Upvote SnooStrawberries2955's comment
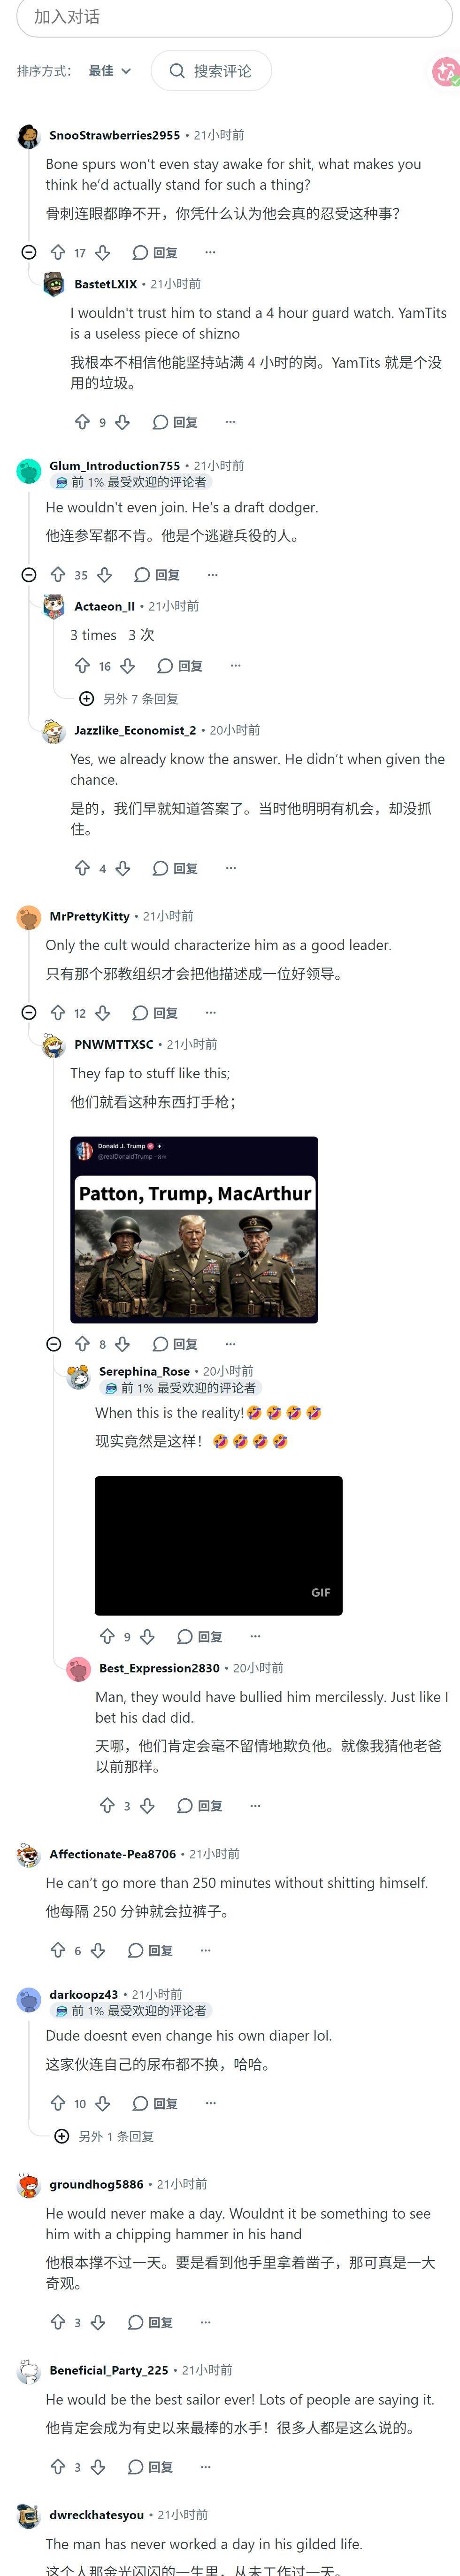 [x=58, y=253]
